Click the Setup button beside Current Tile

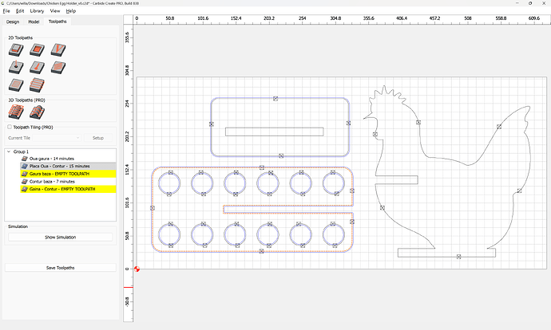[x=98, y=138]
